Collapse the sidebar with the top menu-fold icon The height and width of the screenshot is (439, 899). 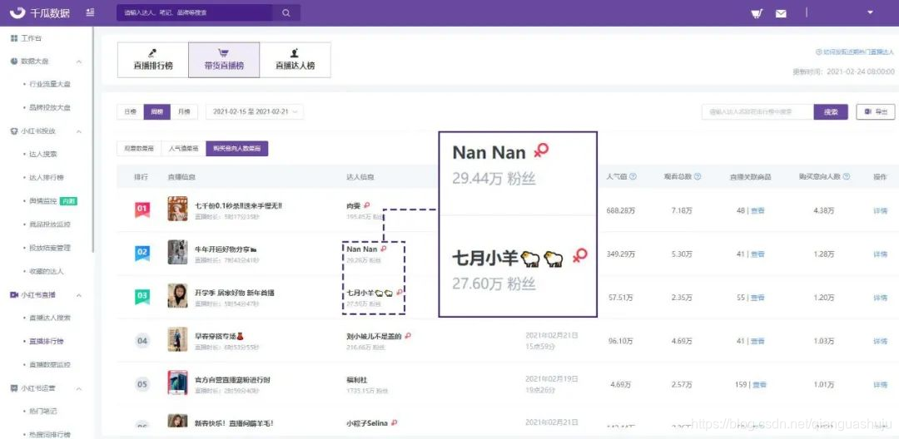tap(90, 12)
